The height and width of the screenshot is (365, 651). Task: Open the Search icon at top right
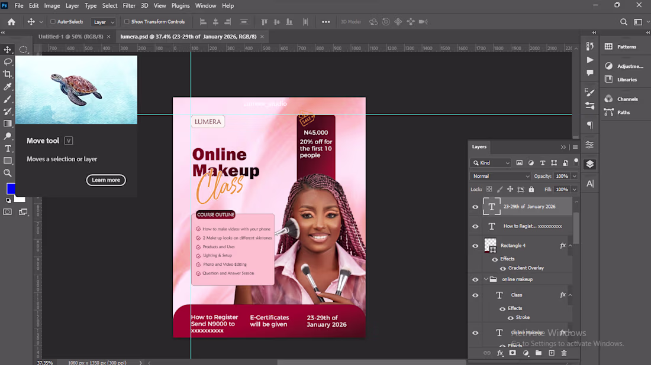click(x=624, y=22)
